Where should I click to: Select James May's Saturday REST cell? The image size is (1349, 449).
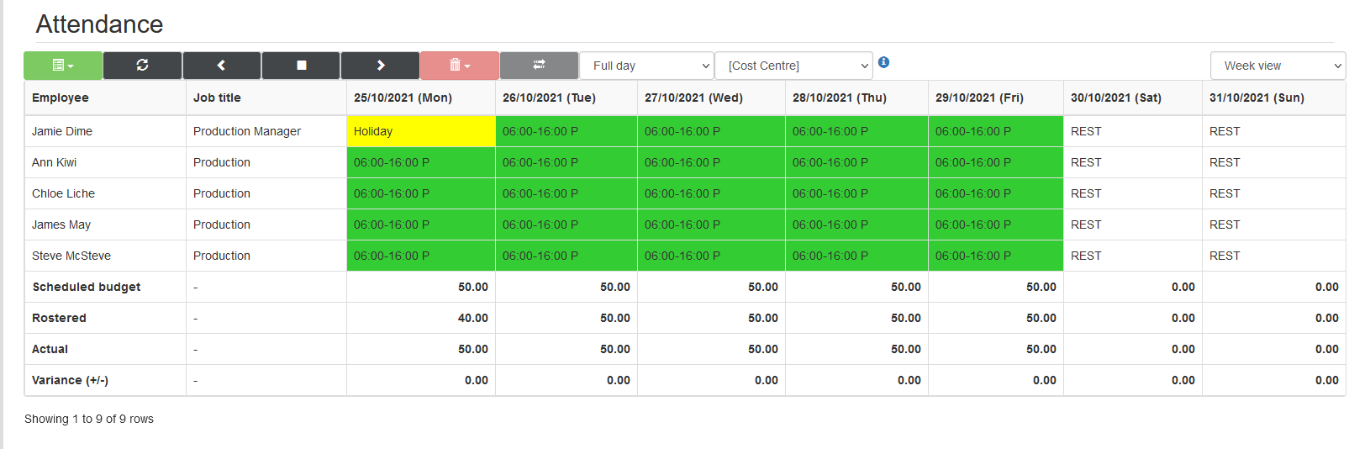click(x=1133, y=225)
